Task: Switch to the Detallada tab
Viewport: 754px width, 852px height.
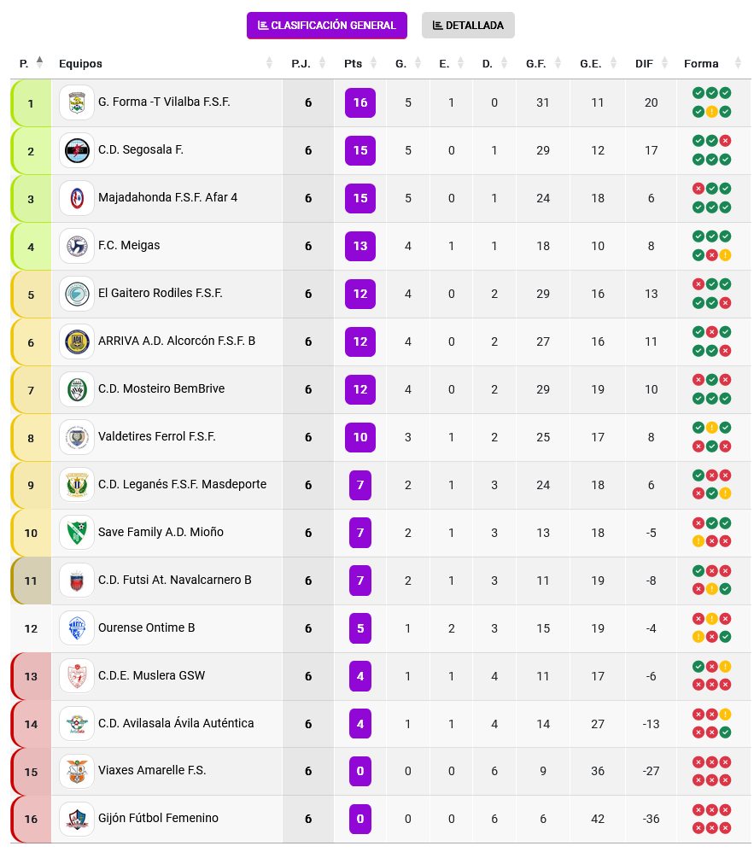Action: click(x=468, y=26)
